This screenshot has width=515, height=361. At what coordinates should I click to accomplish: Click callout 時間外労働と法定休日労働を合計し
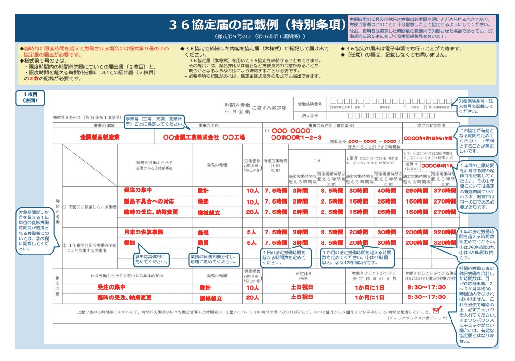click(477, 305)
